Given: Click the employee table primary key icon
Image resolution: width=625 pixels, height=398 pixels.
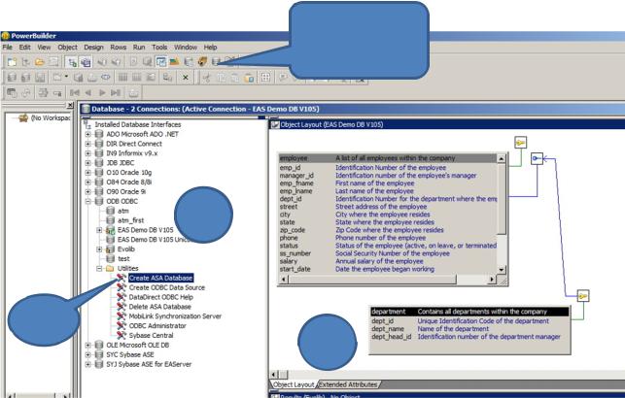Looking at the screenshot, I should (x=520, y=142).
